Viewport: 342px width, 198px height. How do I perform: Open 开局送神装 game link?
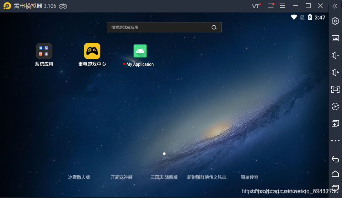pyautogui.click(x=122, y=177)
